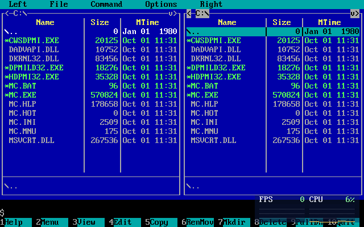Select CWSDPMI.EXE in the right panel
The height and width of the screenshot is (227, 364).
pos(273,40)
